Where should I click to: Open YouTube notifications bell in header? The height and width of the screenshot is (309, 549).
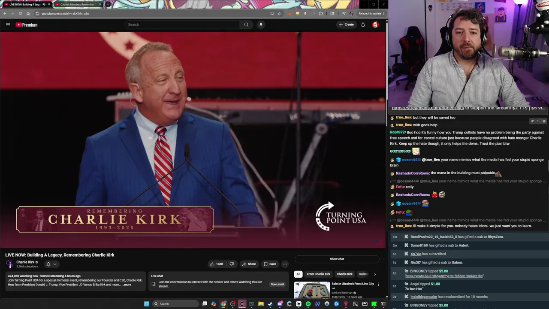(x=363, y=24)
